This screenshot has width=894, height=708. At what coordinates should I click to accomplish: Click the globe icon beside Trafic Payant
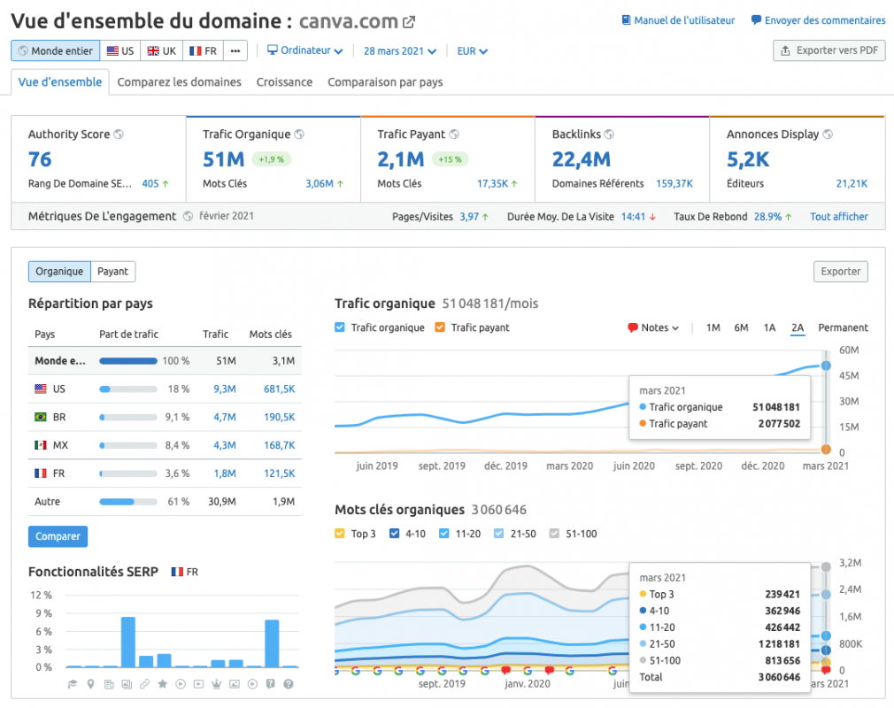click(x=454, y=135)
